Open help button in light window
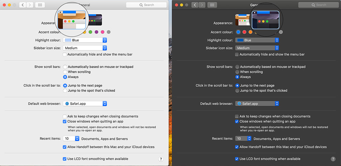 [x=161, y=159]
